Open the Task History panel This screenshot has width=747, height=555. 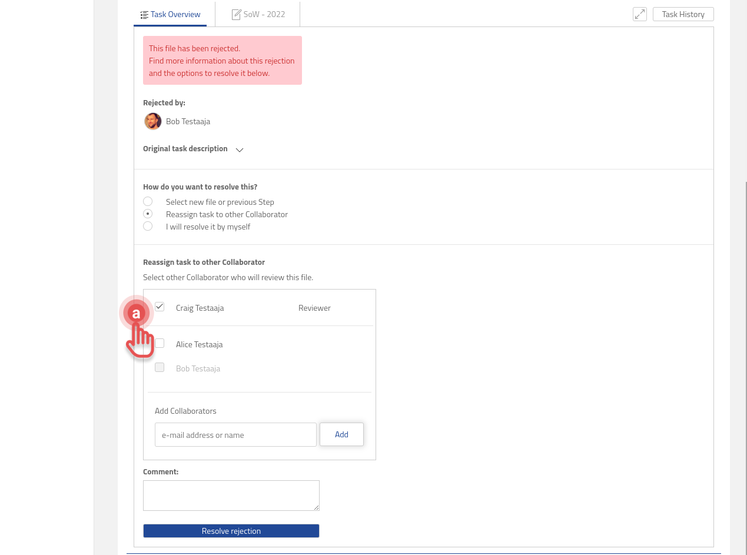(x=683, y=14)
